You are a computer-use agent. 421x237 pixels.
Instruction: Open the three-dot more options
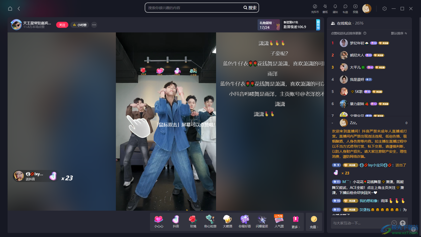coord(94,25)
